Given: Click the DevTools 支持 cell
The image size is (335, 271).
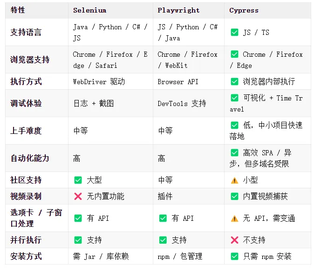Looking at the screenshot, I should (x=182, y=103).
